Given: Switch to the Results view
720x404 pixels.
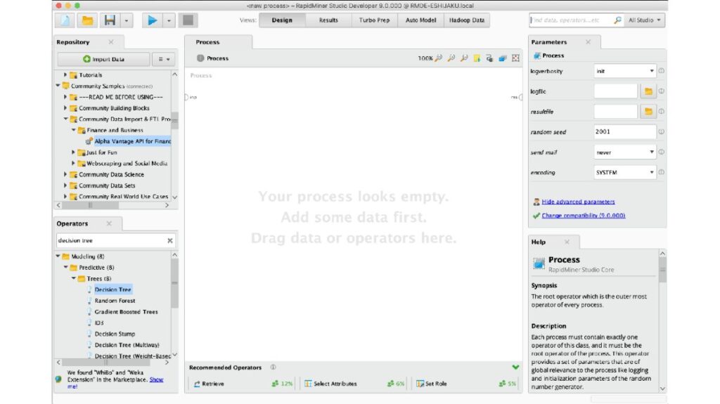Looking at the screenshot, I should click(x=328, y=20).
